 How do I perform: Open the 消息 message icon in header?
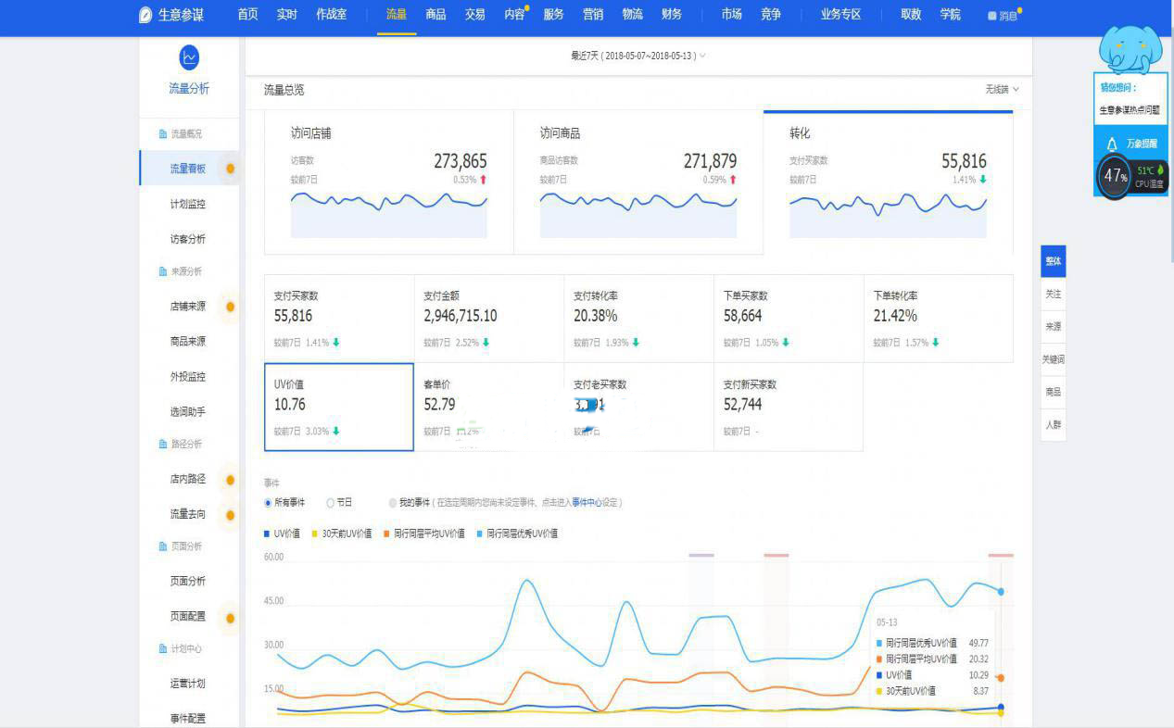pos(992,16)
